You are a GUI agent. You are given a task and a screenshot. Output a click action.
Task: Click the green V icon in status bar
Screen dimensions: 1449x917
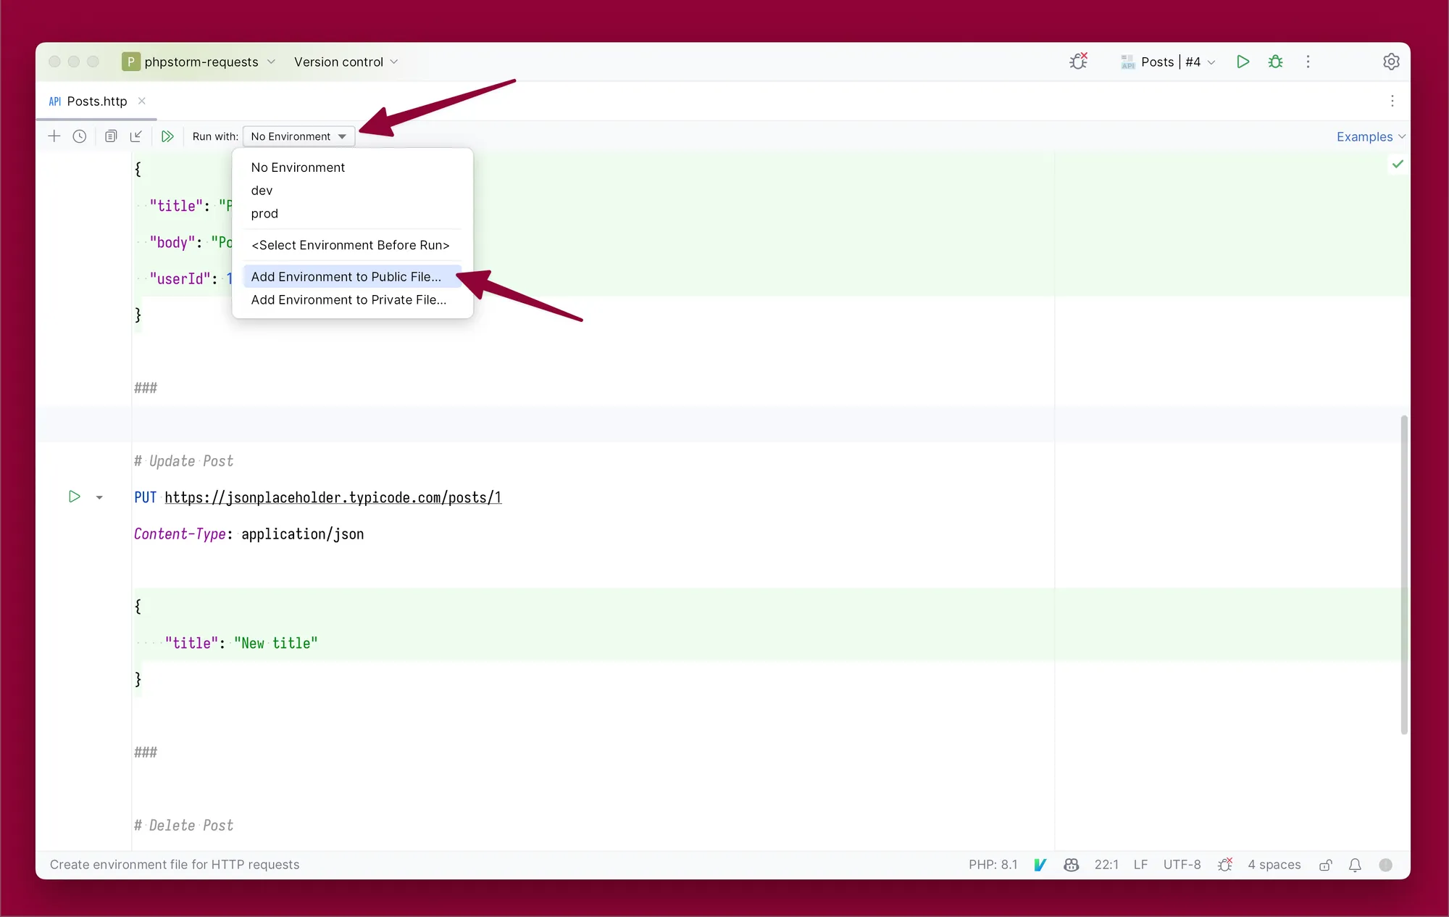(1040, 864)
